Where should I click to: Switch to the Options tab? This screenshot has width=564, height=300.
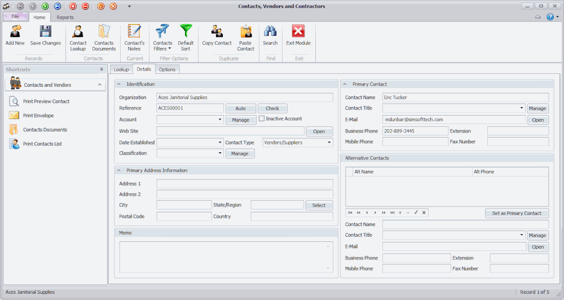point(167,69)
